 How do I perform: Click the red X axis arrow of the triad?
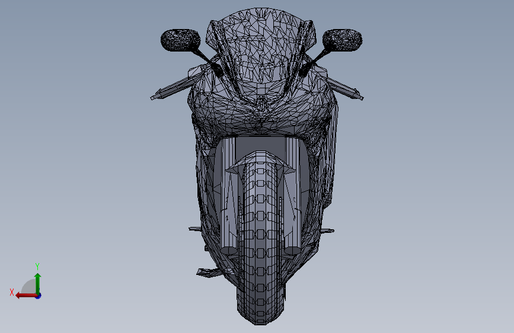[x=25, y=296]
